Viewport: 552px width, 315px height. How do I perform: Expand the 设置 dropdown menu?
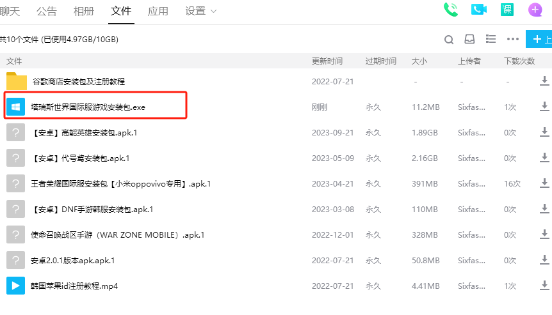(x=200, y=11)
